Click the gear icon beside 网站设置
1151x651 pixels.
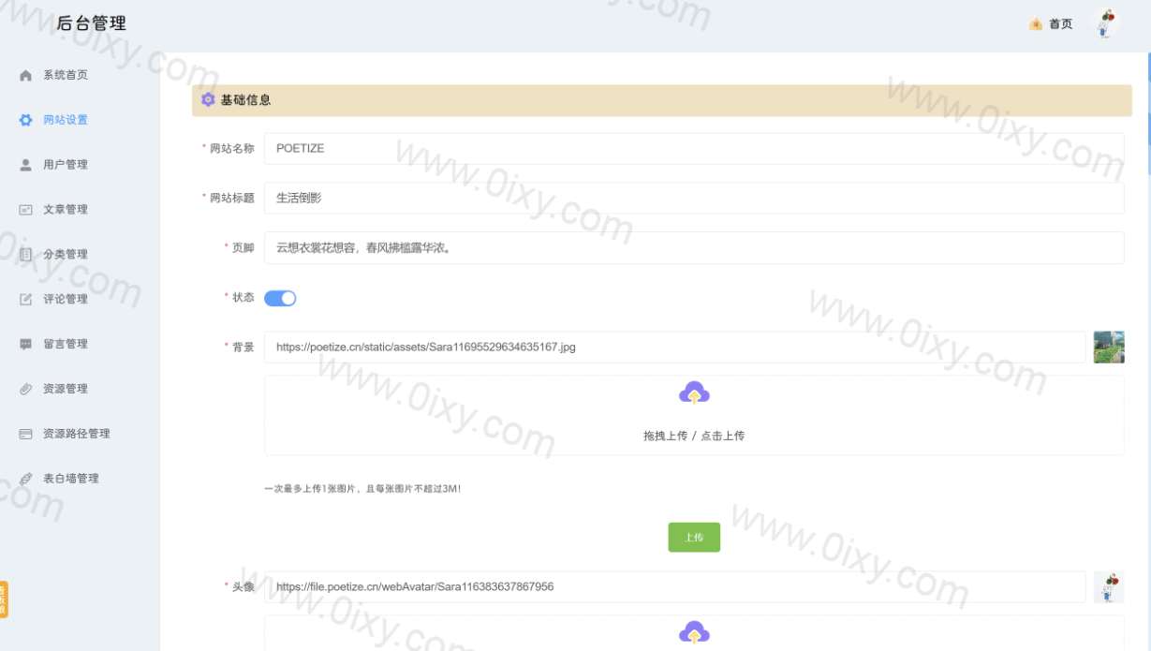click(x=26, y=121)
